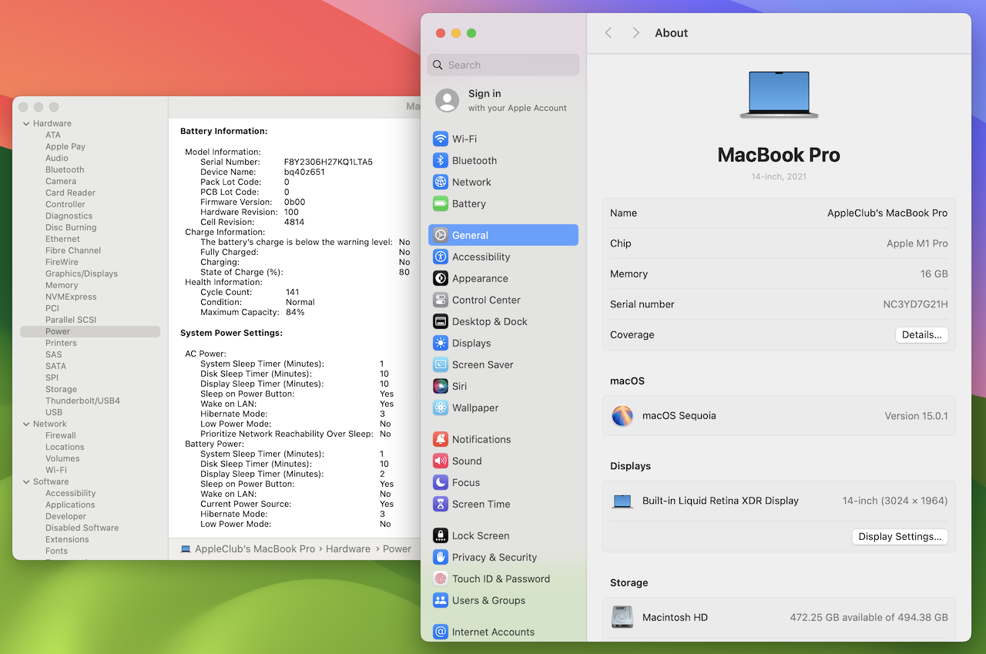Click the General gear icon

tap(441, 235)
